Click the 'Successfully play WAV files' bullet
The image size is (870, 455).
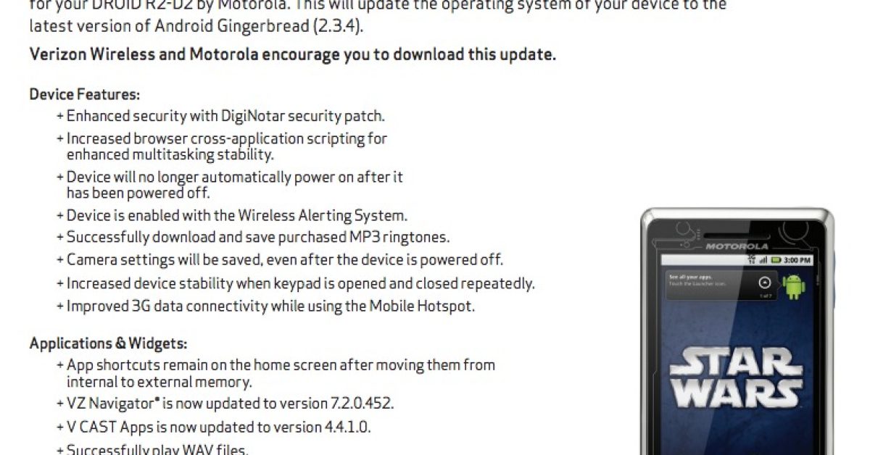pyautogui.click(x=152, y=449)
